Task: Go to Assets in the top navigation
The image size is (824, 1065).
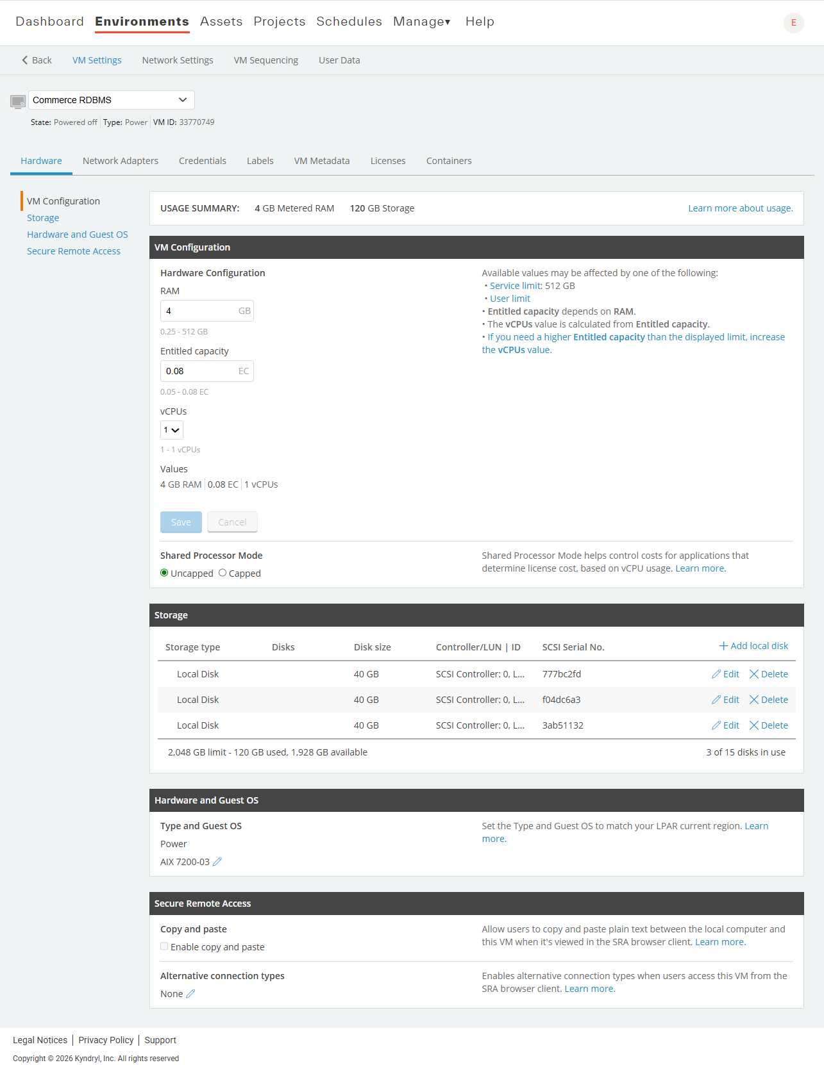Action: (x=221, y=22)
